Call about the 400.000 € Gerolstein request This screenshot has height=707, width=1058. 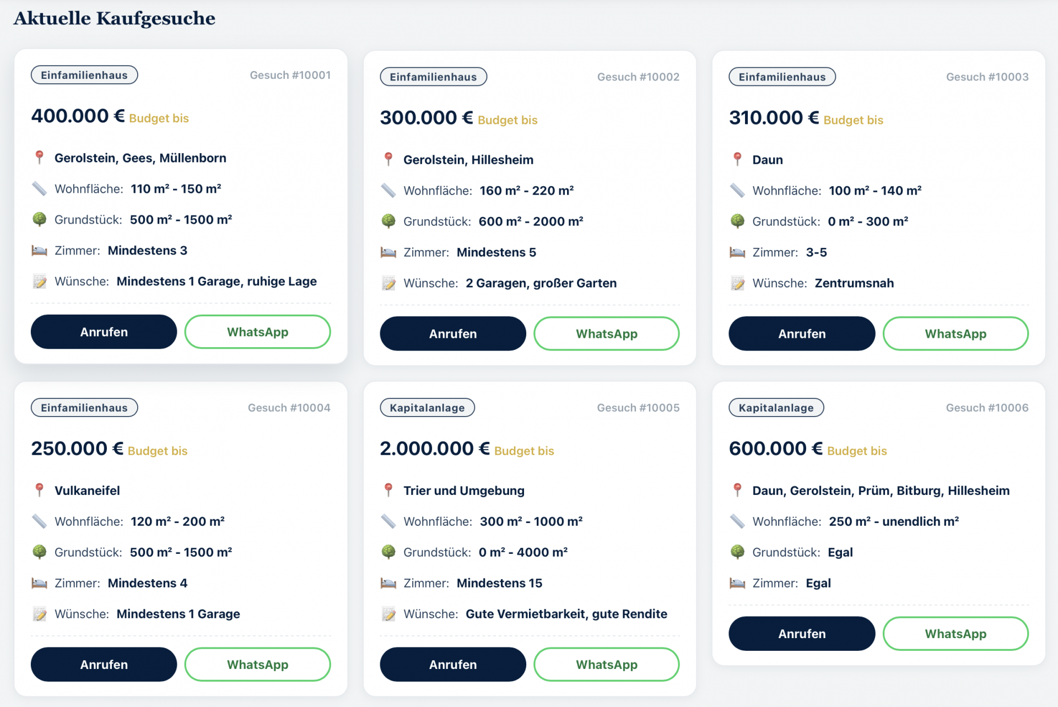[104, 332]
